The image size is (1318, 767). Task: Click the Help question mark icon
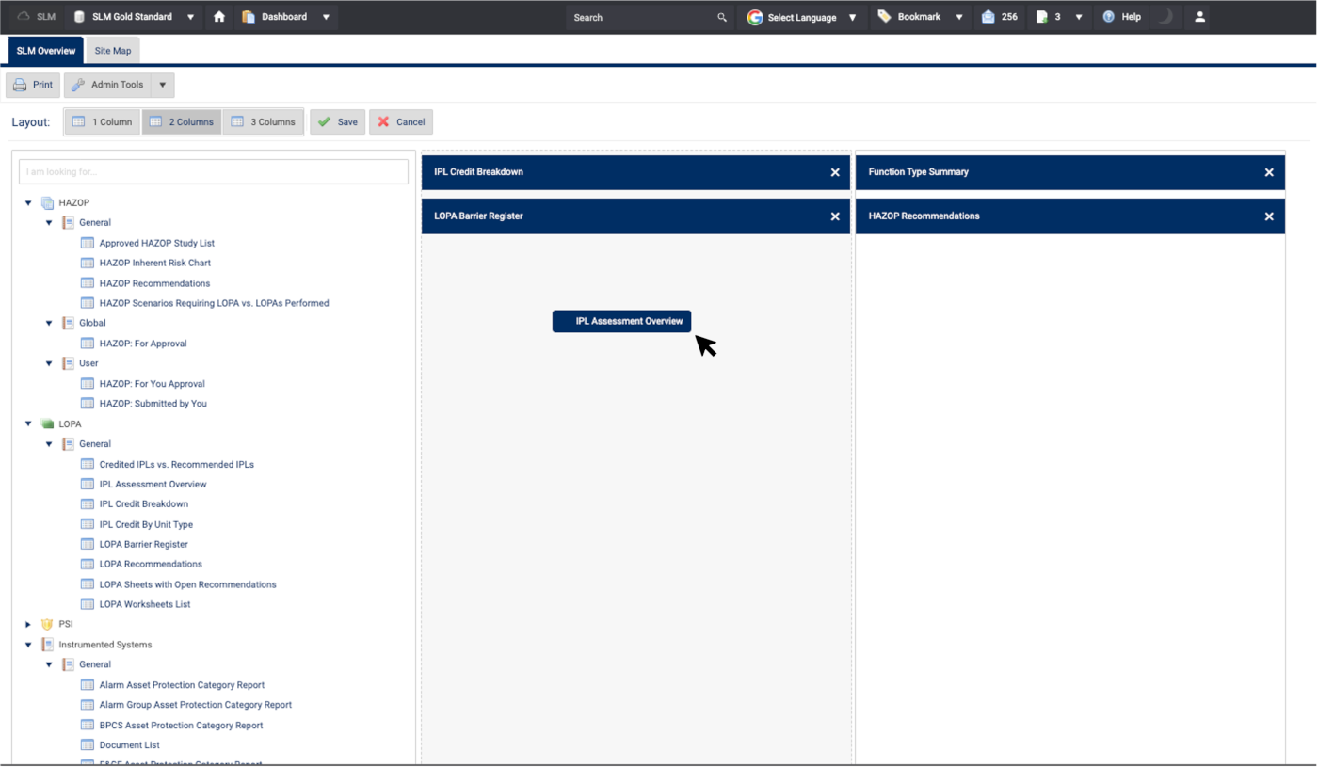[x=1109, y=17]
